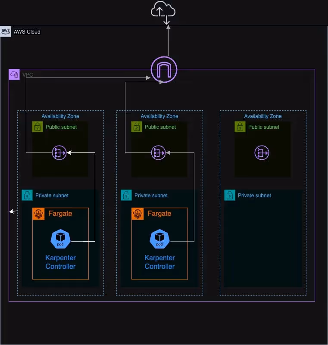Click the Internet cloud icon at top
This screenshot has height=345, width=328.
coord(163,12)
